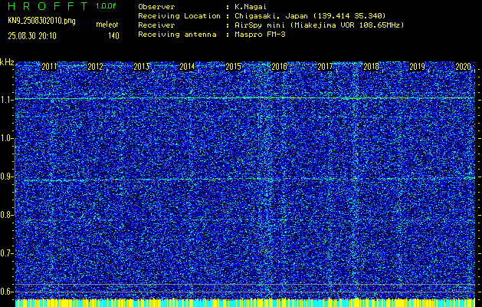Click the meteor label above 140

pos(107,25)
